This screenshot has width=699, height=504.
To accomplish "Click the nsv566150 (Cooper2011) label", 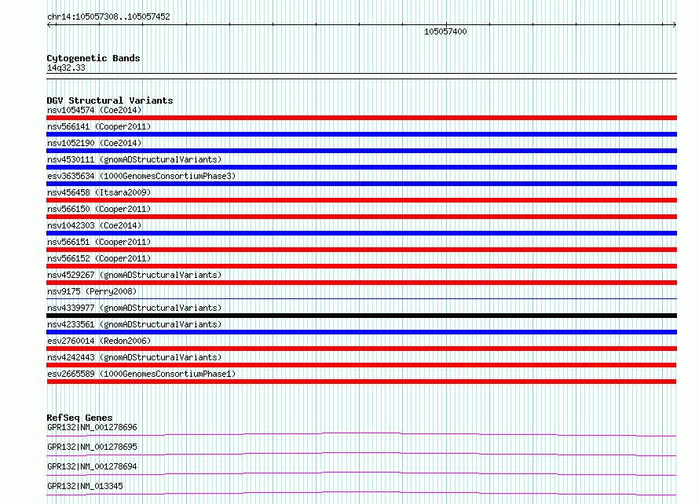I will click(99, 209).
